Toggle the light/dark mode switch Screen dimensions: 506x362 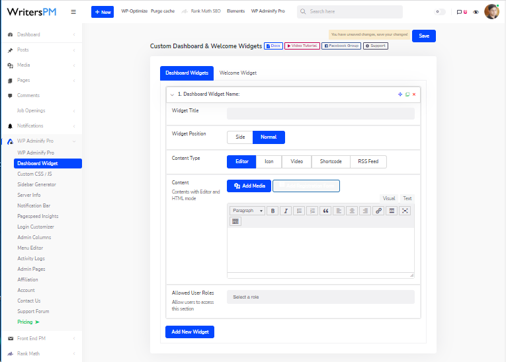pyautogui.click(x=440, y=12)
